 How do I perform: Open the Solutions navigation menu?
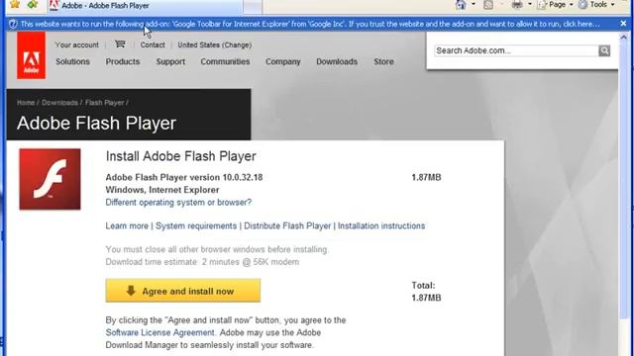[72, 61]
